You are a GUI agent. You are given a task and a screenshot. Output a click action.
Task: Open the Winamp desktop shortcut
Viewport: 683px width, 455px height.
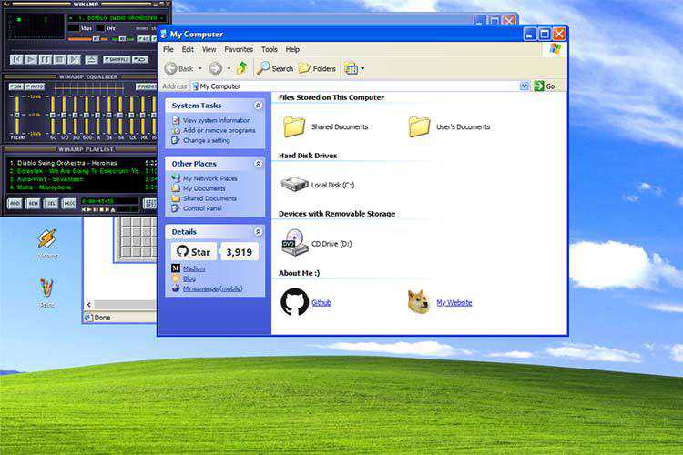(x=46, y=239)
